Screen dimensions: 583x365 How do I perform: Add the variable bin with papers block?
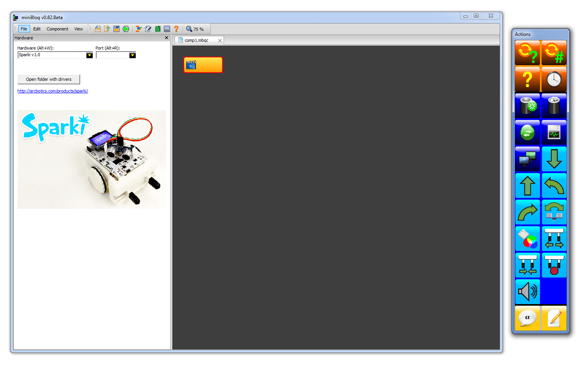tap(554, 106)
